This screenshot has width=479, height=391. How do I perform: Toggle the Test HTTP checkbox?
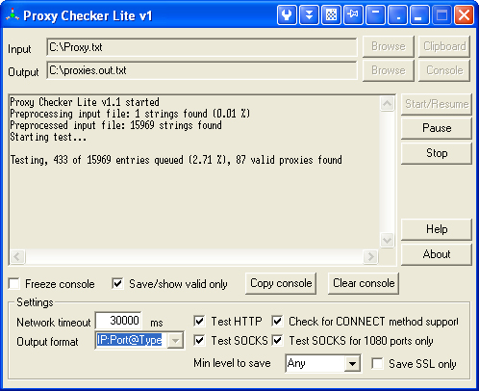point(199,321)
